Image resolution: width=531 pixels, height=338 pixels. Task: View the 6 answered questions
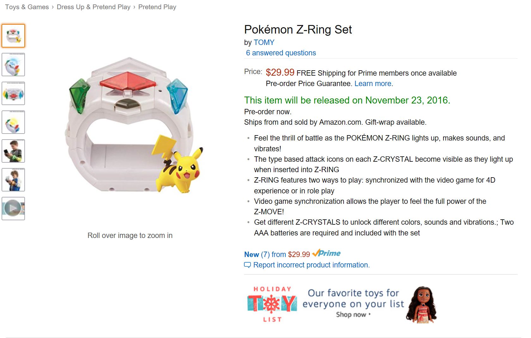[281, 53]
